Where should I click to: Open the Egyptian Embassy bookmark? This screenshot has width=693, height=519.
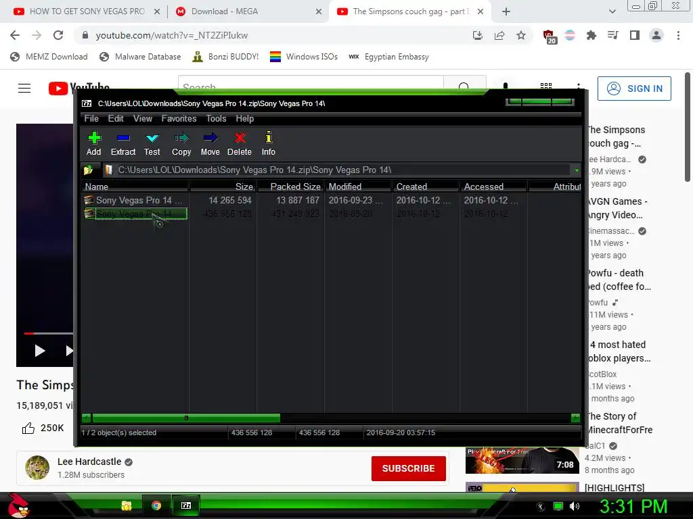point(389,57)
